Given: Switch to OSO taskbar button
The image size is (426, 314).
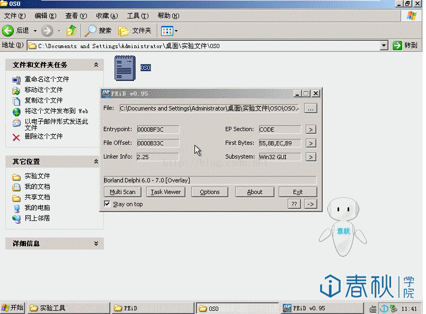Looking at the screenshot, I should coord(237,308).
